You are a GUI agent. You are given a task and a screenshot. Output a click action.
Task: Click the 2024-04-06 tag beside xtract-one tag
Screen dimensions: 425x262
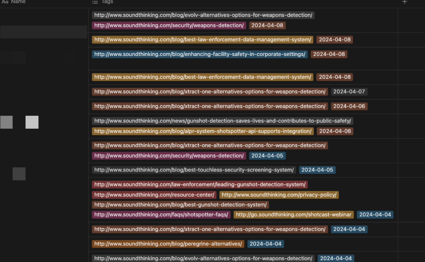click(349, 106)
